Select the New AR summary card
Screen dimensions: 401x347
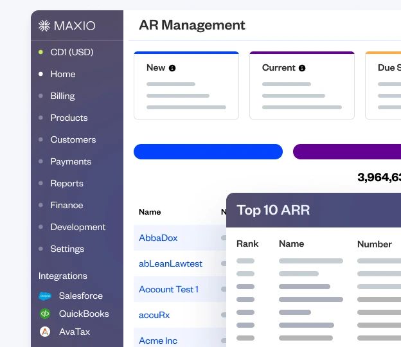[186, 85]
